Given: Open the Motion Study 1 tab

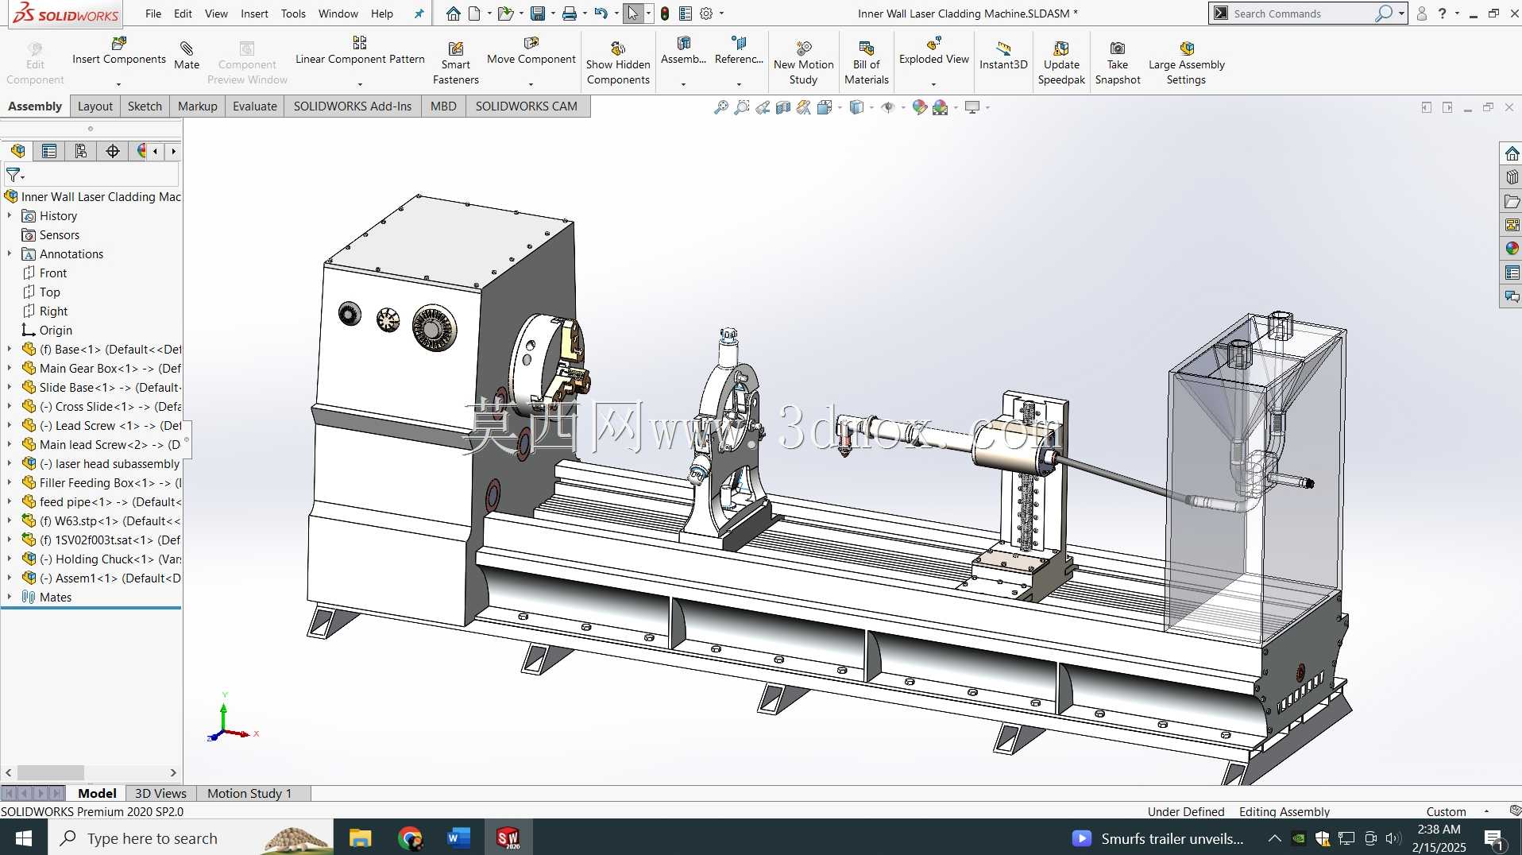Looking at the screenshot, I should pos(249,793).
